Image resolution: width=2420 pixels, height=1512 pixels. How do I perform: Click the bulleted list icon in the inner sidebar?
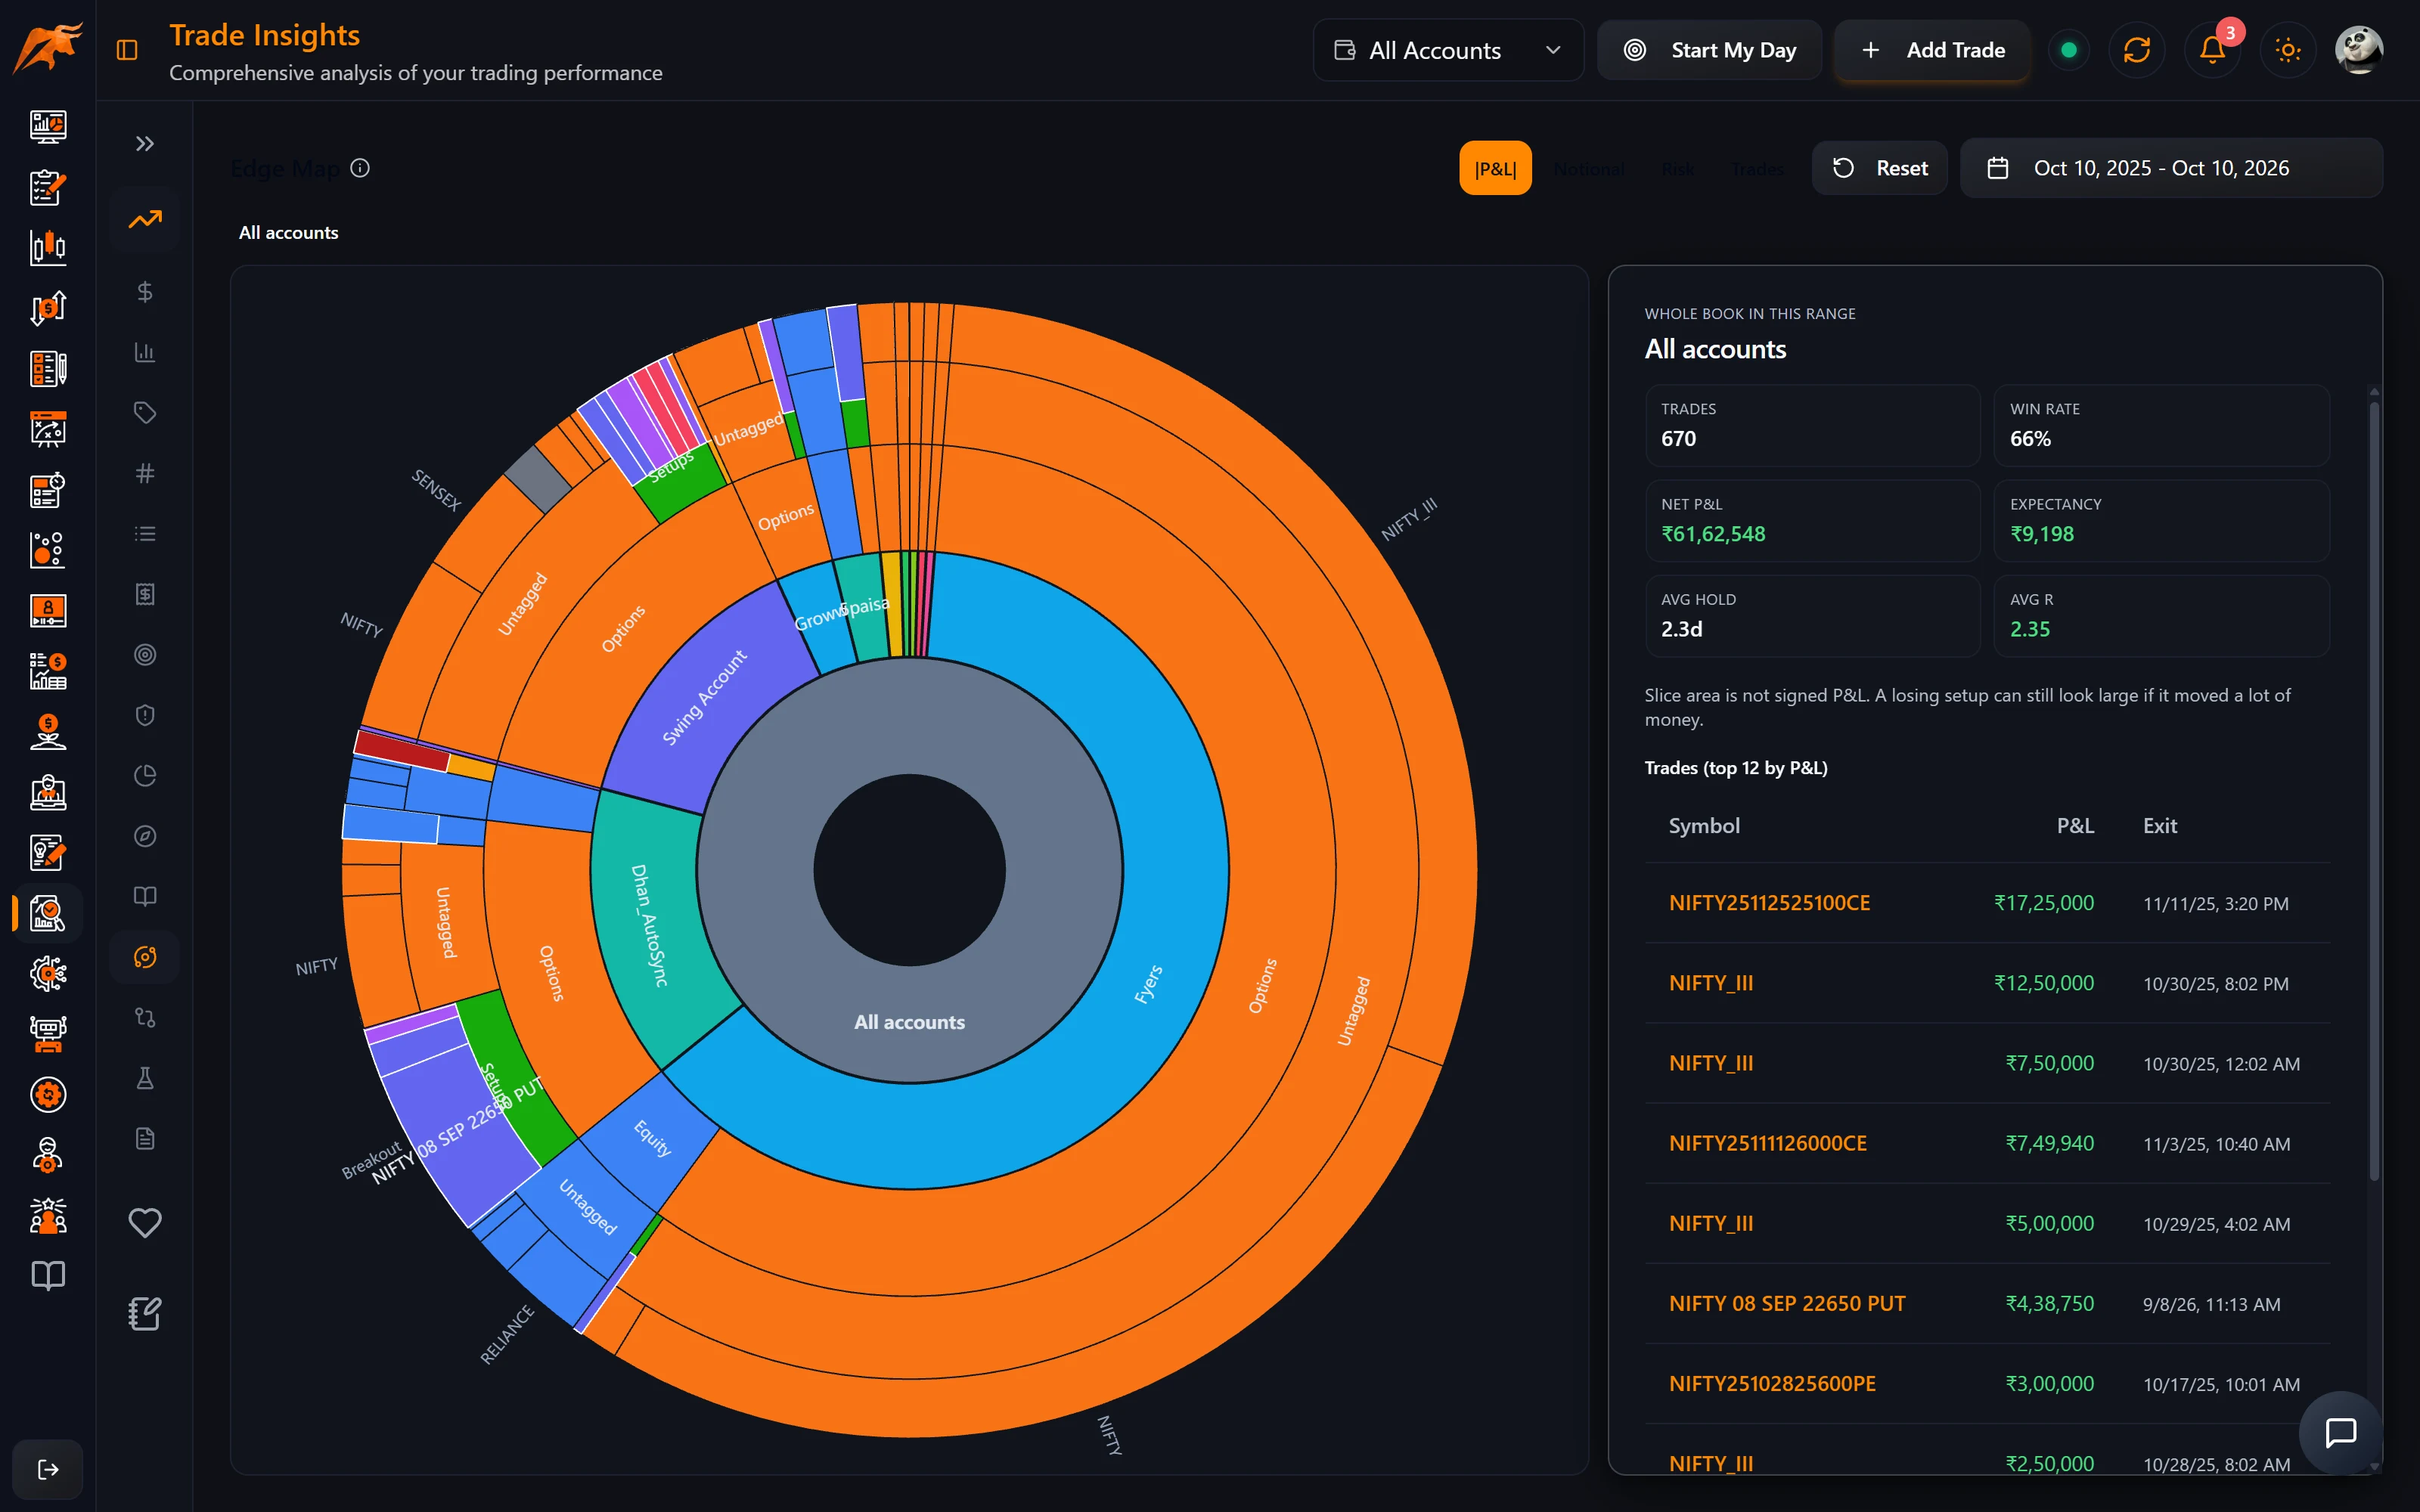tap(145, 534)
